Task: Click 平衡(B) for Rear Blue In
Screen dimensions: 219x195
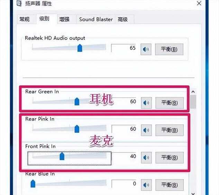Action: tap(170, 185)
